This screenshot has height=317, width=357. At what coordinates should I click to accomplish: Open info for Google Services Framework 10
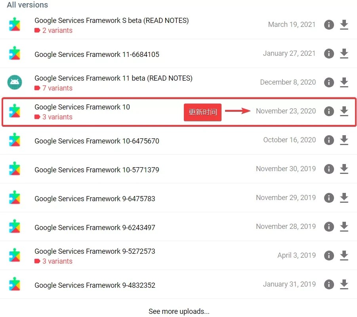click(x=329, y=111)
